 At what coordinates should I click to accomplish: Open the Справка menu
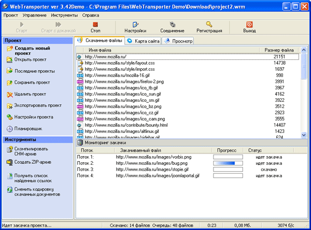point(91,15)
